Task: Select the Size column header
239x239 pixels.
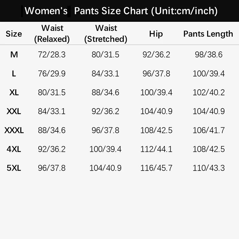Action: tap(14, 34)
